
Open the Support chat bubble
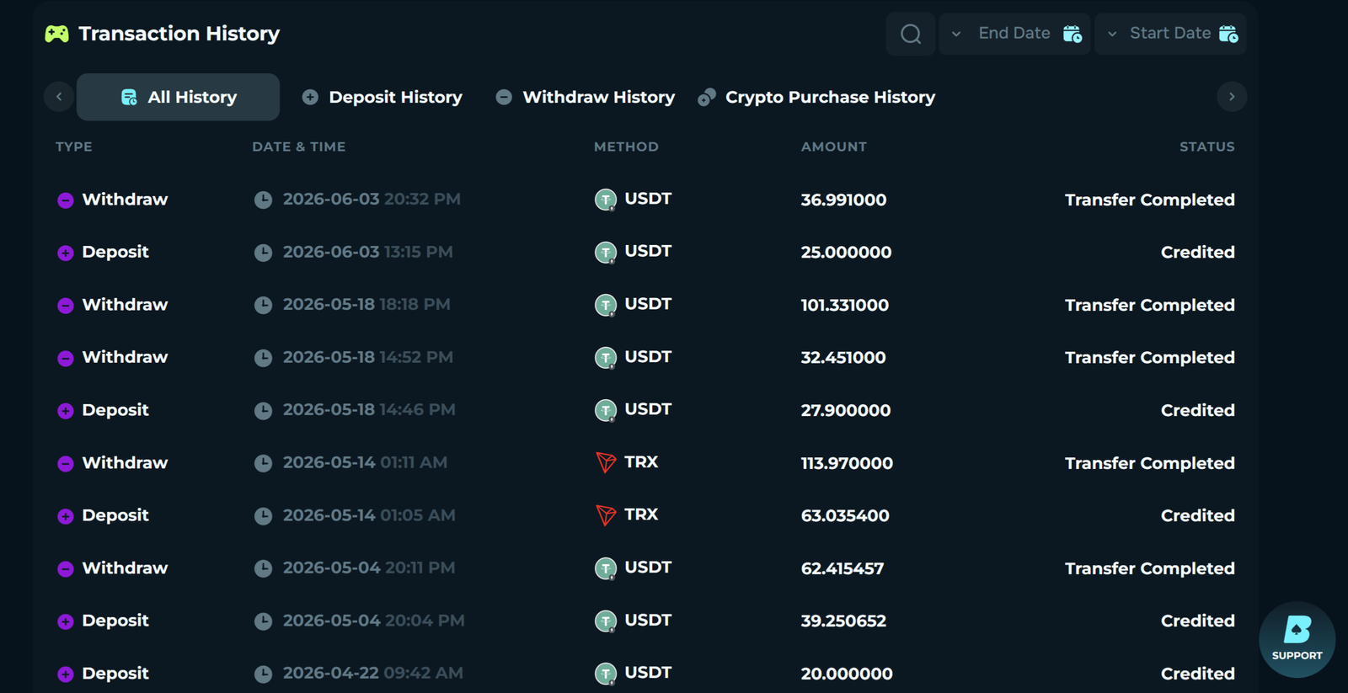[x=1297, y=639]
